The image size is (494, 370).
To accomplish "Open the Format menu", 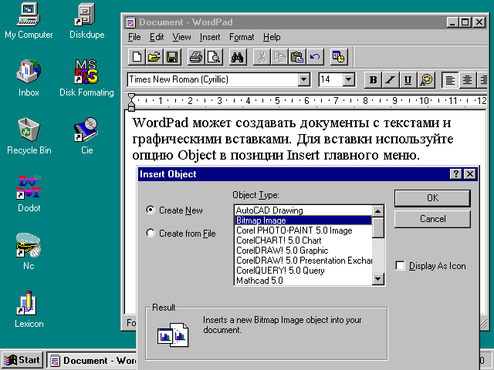I will pyautogui.click(x=241, y=36).
